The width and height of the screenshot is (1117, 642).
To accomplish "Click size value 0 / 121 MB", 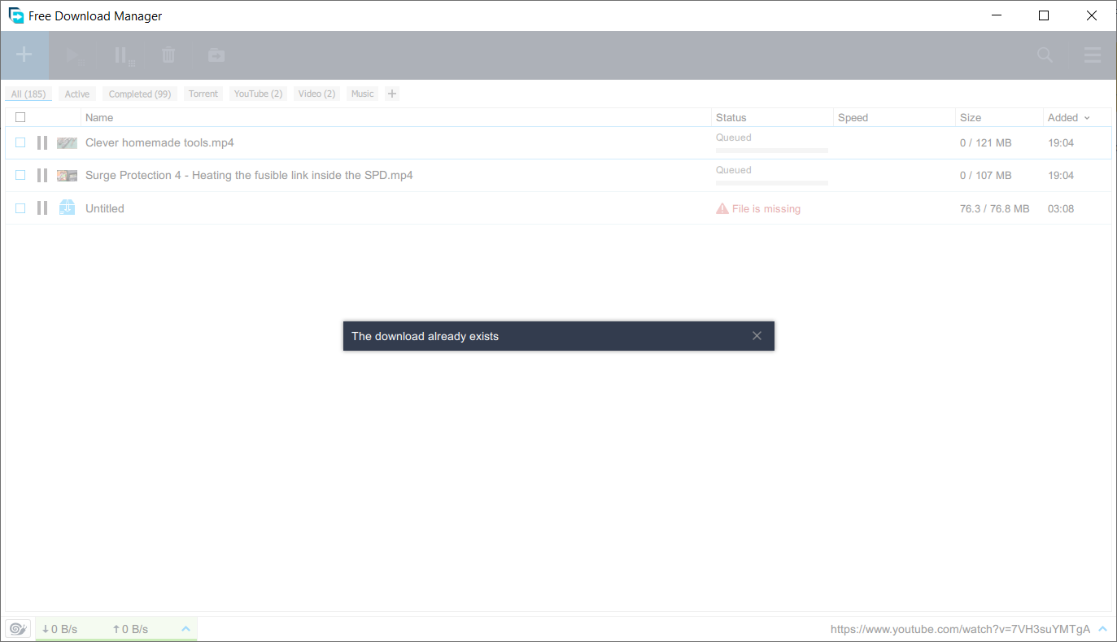I will [x=986, y=142].
